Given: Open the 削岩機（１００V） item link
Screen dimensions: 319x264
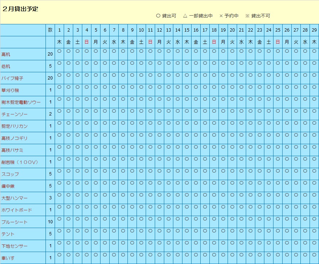Looking at the screenshot, I should pyautogui.click(x=20, y=162).
